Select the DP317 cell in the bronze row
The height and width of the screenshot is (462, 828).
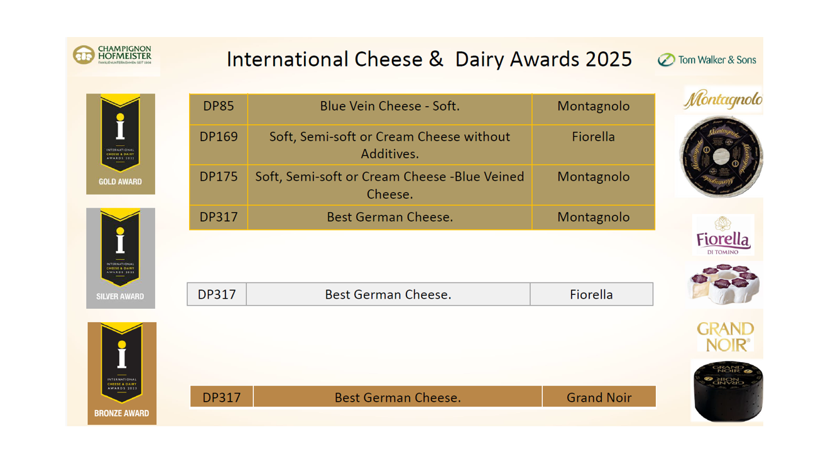[222, 397]
